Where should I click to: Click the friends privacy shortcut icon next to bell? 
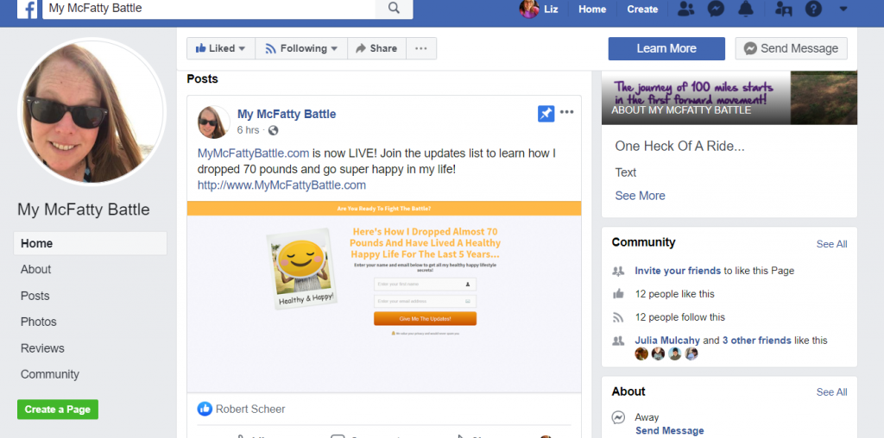(784, 9)
